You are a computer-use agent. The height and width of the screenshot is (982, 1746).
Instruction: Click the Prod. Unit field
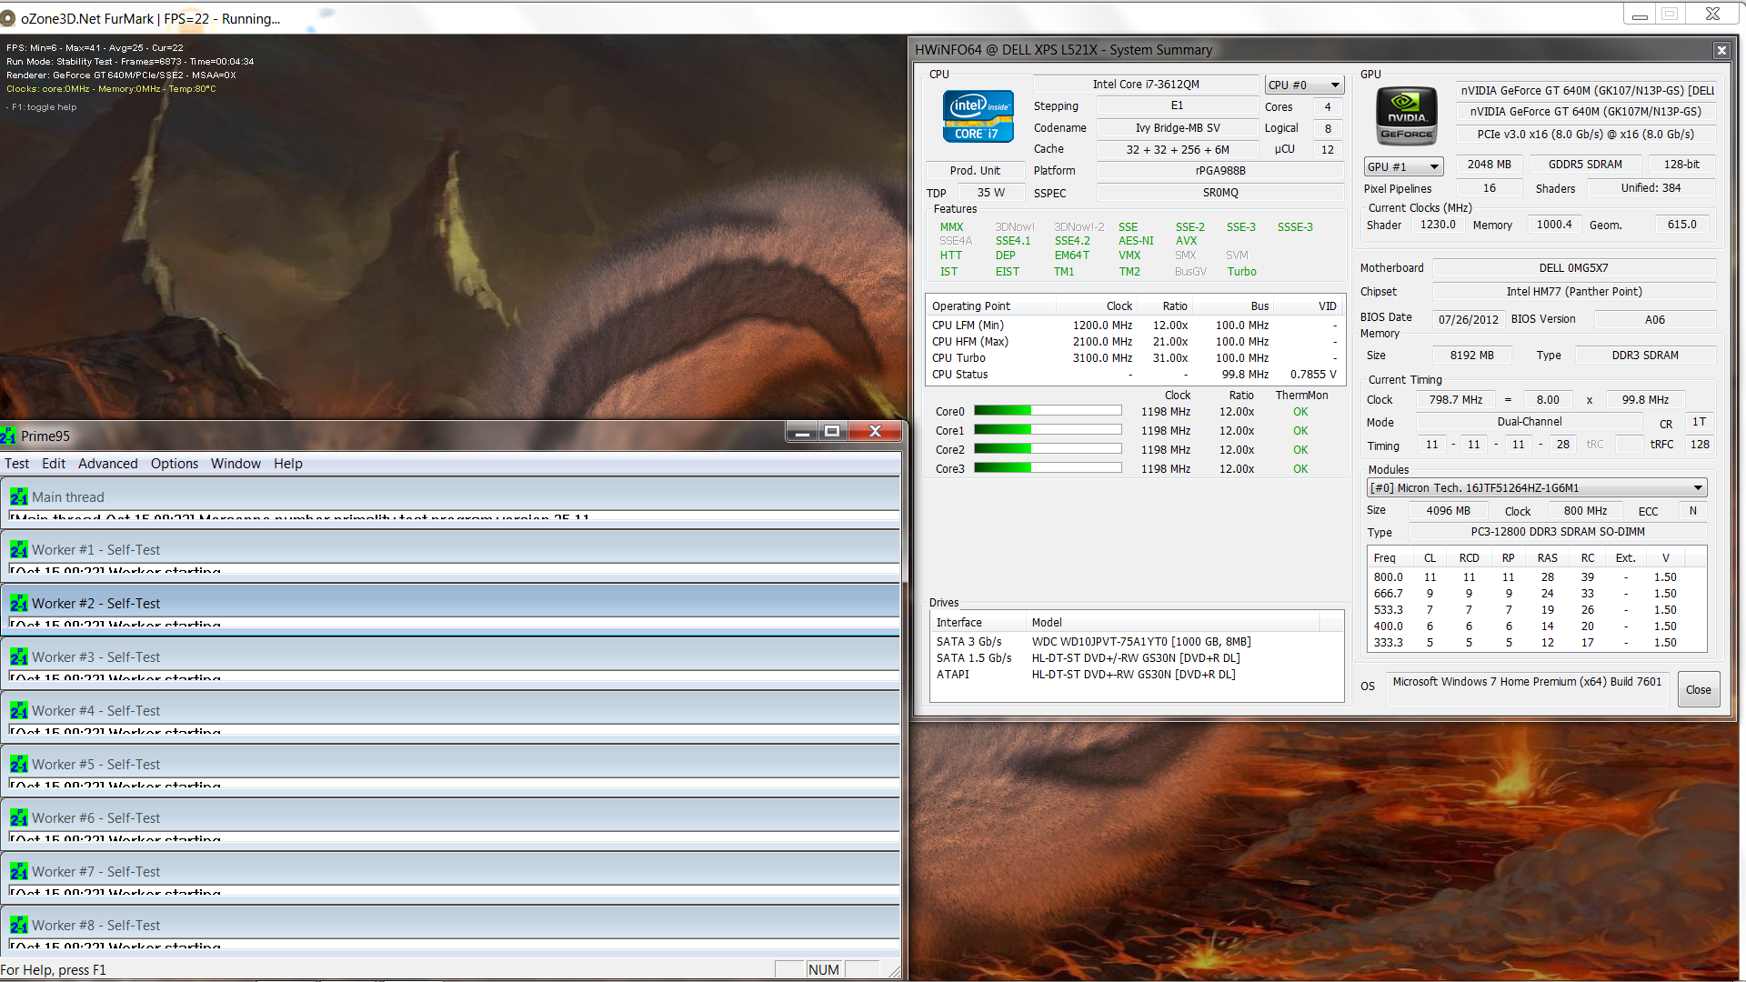pyautogui.click(x=975, y=171)
